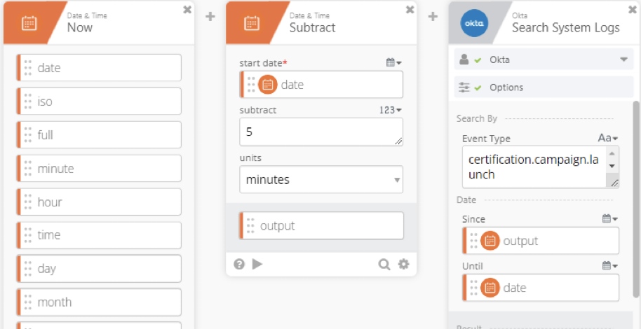The width and height of the screenshot is (641, 329).
Task: Click the Event Type scroll down arrow
Action: point(612,166)
